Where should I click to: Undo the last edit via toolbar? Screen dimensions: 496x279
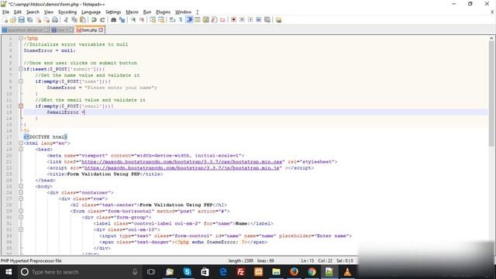pyautogui.click(x=94, y=19)
